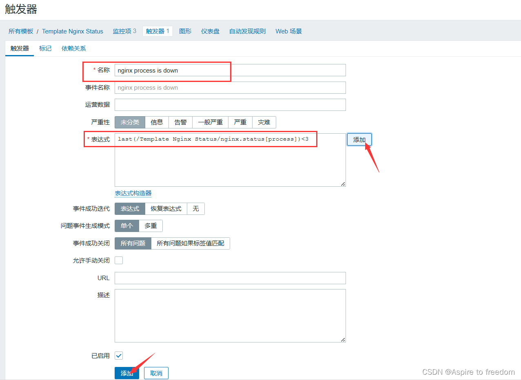Screen dimensions: 521x380
Task: Open the 图形 navigation tab
Action: (185, 31)
